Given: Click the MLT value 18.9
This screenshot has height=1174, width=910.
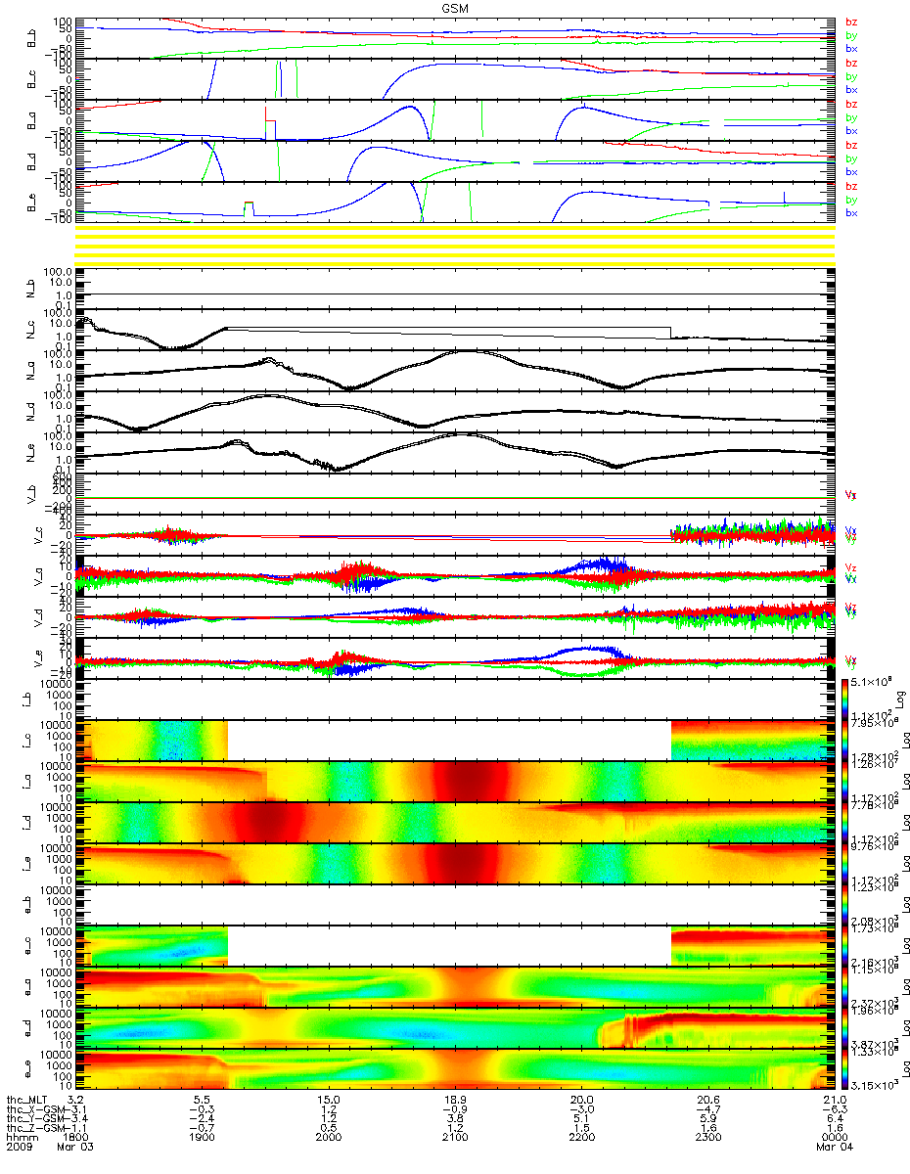Looking at the screenshot, I should (456, 1102).
